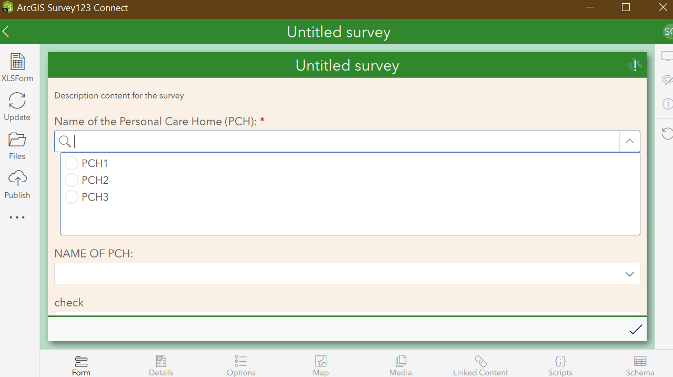Open the Linked Content tab
The image size is (673, 377).
[x=480, y=365]
